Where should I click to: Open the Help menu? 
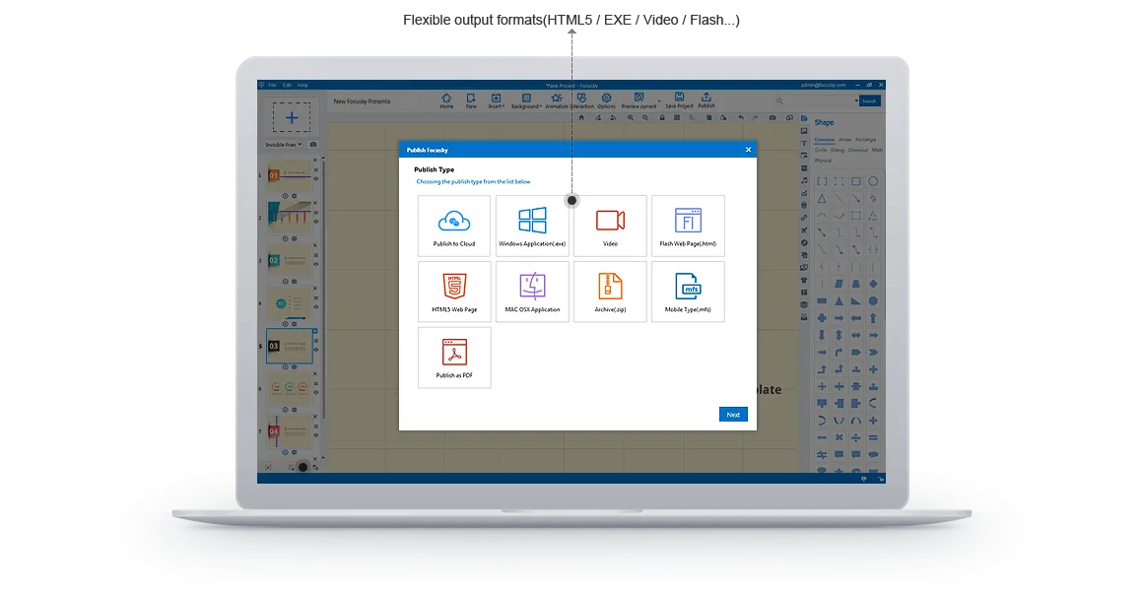(x=303, y=86)
